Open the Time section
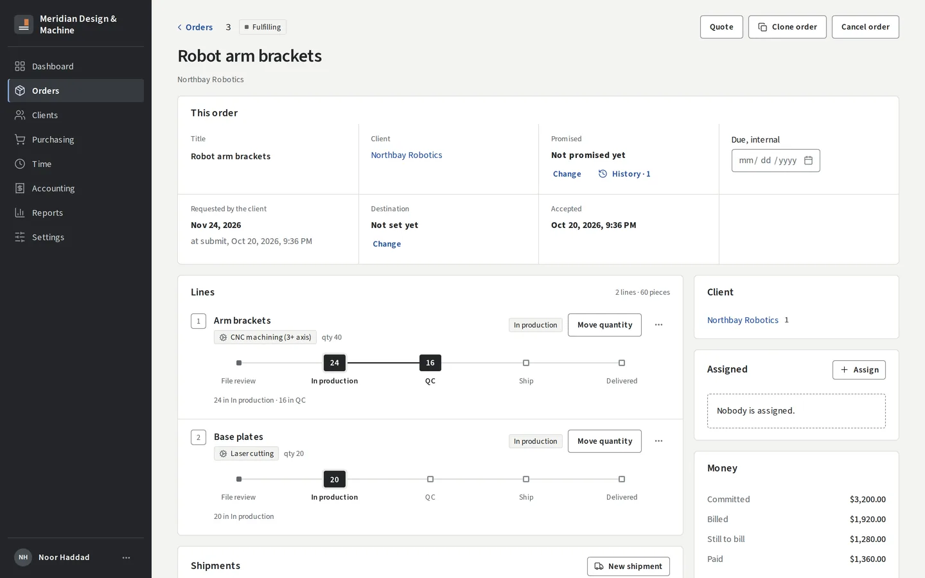 pyautogui.click(x=76, y=164)
